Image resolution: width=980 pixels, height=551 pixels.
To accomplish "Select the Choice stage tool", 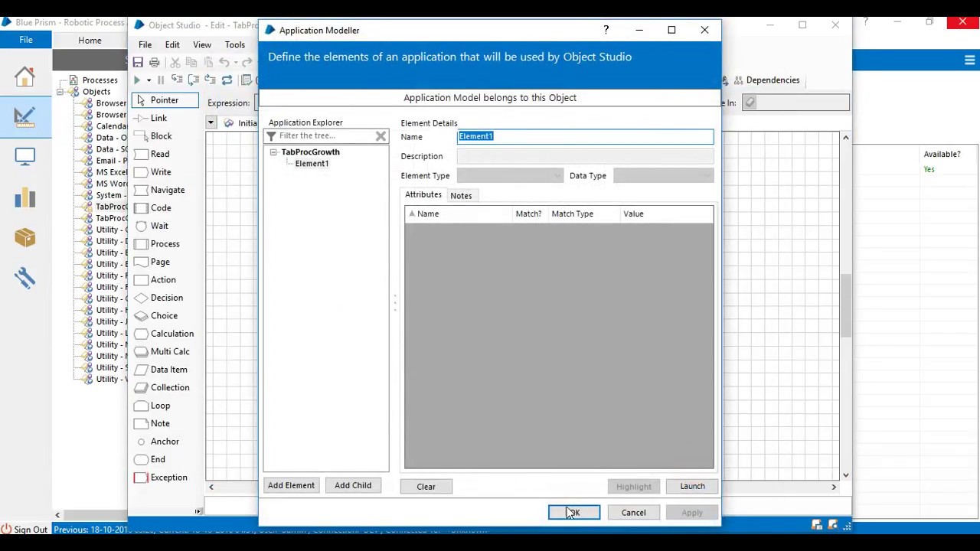I will click(x=164, y=315).
